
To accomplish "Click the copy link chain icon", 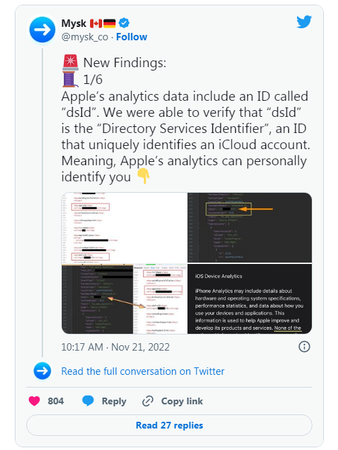I will point(148,401).
